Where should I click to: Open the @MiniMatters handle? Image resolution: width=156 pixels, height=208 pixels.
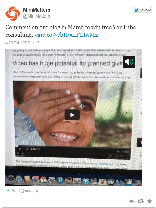coord(37,16)
